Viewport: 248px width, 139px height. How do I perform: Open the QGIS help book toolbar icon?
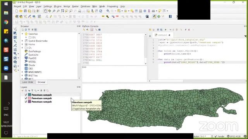pos(170,16)
